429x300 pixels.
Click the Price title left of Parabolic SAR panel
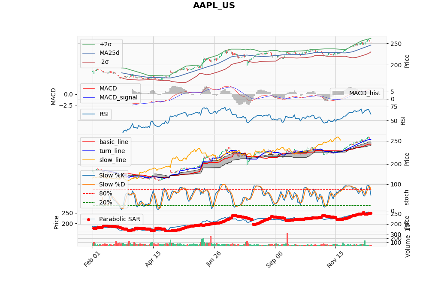coord(56,222)
